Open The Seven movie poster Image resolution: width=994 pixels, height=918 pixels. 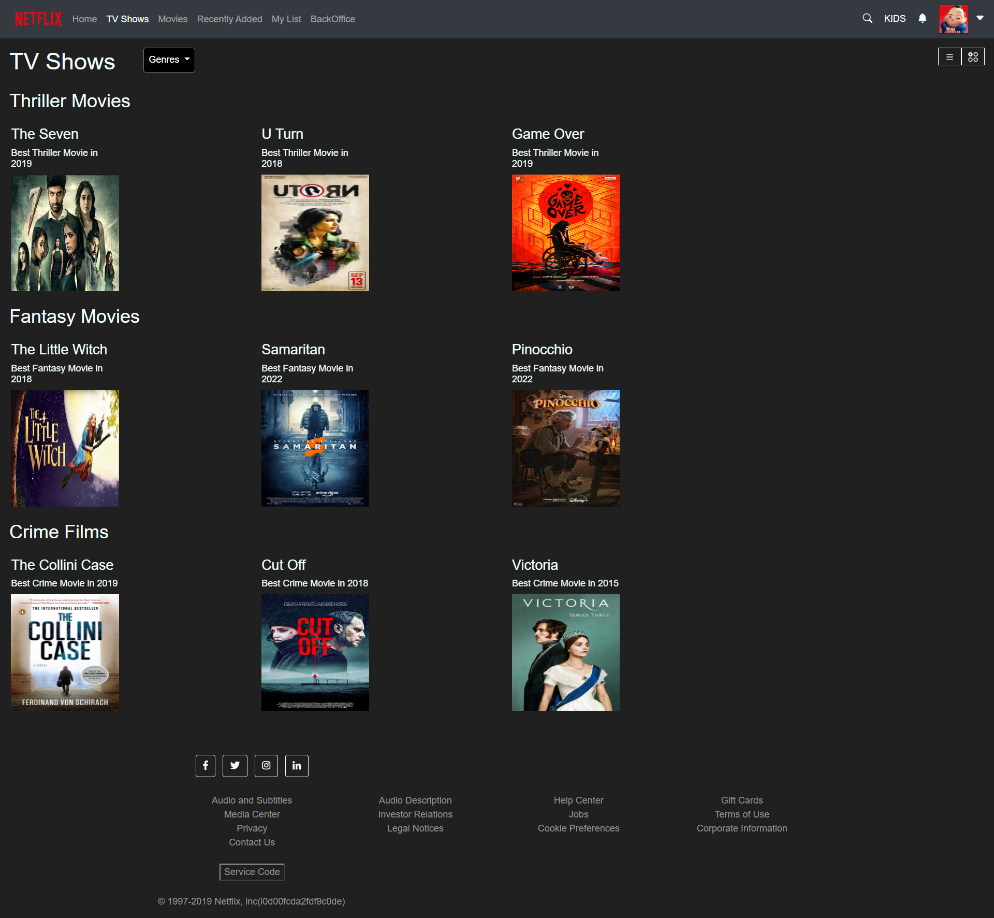pos(65,233)
